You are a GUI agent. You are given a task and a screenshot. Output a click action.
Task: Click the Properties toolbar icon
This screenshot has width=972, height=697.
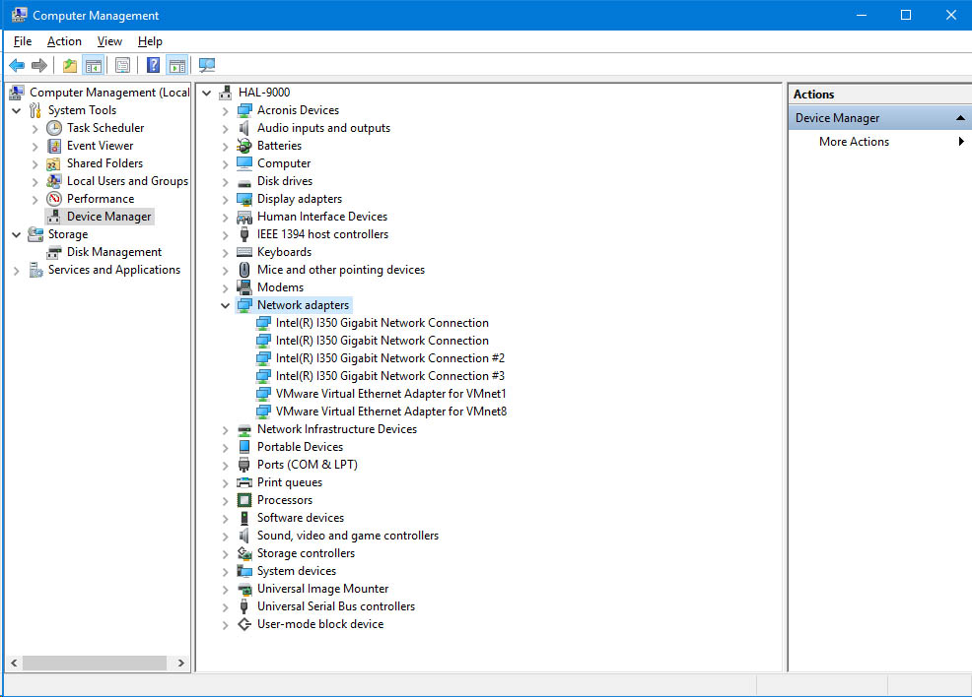pos(123,65)
